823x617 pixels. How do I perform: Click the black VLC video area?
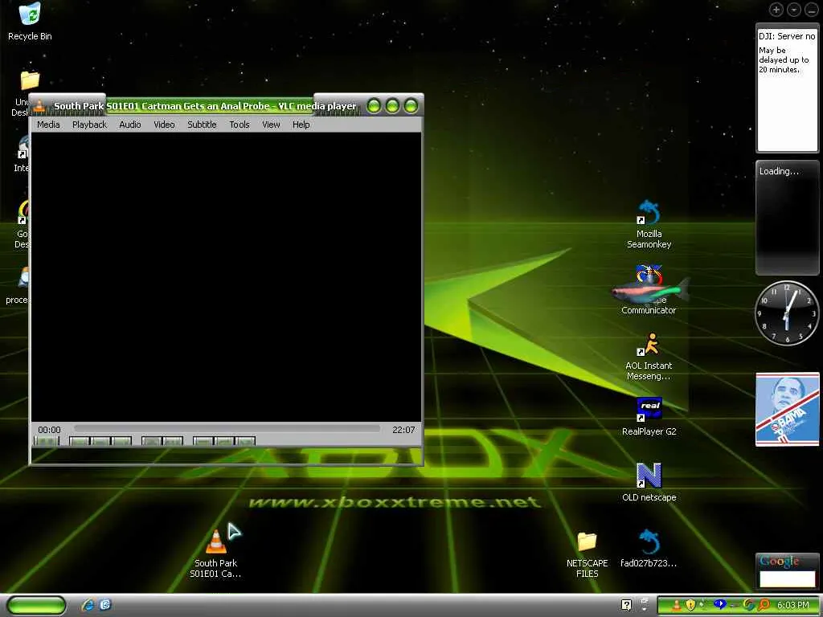click(x=226, y=276)
